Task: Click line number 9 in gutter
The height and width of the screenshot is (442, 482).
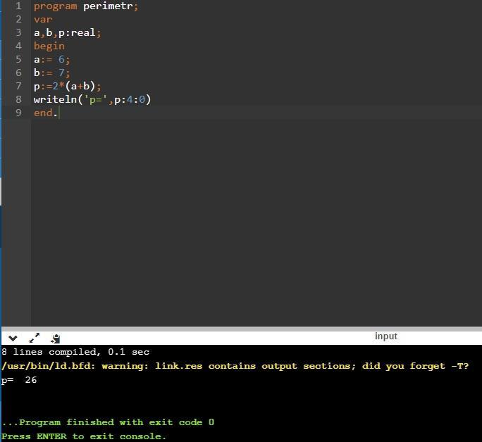Action: 18,113
